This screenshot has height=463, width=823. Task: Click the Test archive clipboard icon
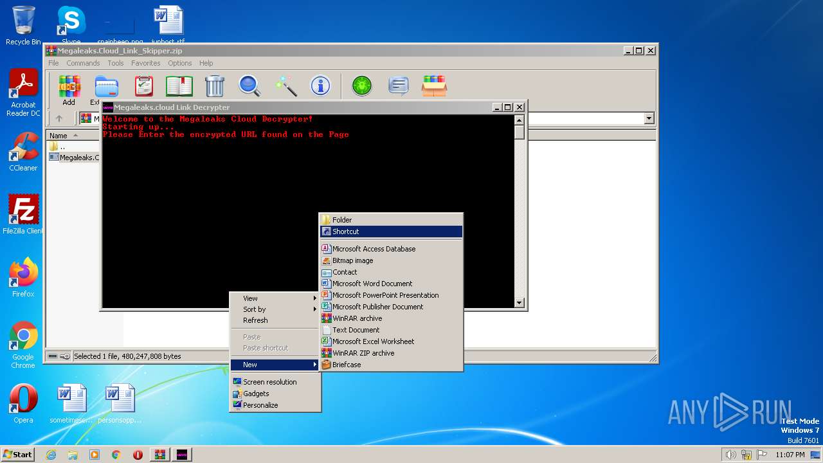(x=144, y=86)
